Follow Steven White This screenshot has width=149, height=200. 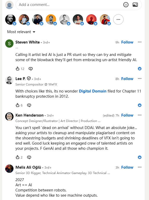[127, 42]
